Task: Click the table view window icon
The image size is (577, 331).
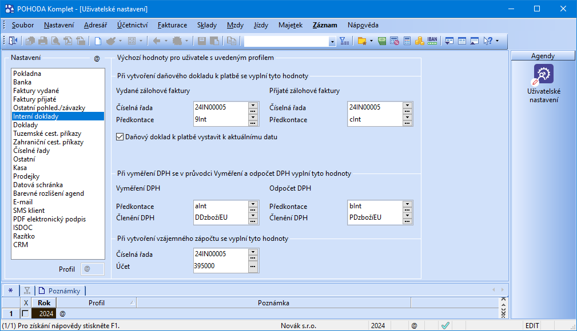Action: 462,41
